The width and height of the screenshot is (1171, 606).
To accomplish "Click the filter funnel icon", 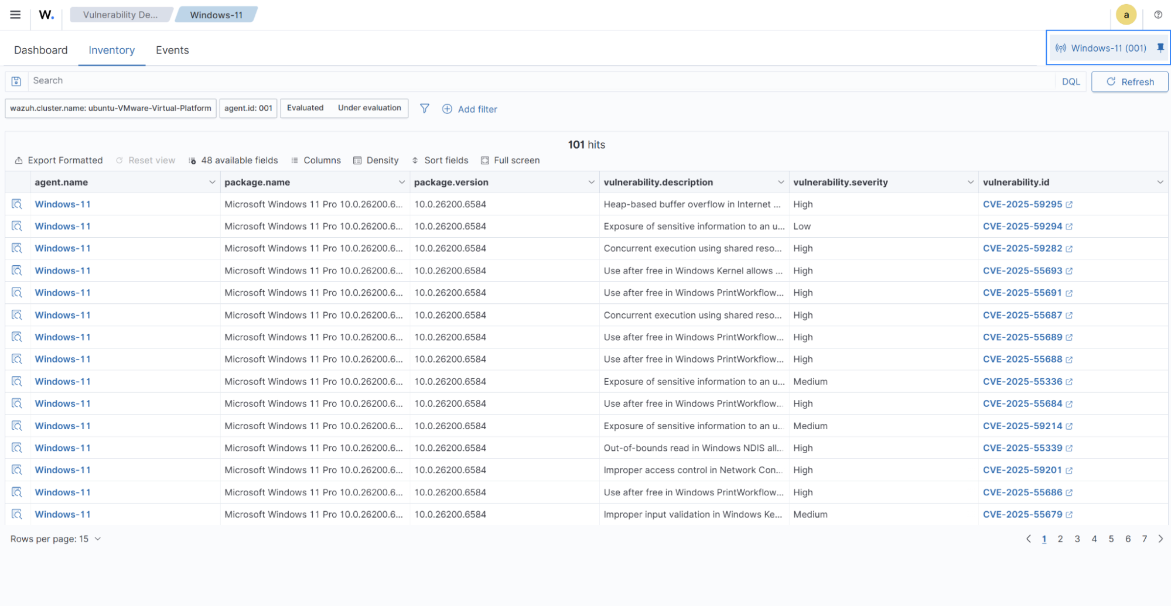I will click(425, 108).
